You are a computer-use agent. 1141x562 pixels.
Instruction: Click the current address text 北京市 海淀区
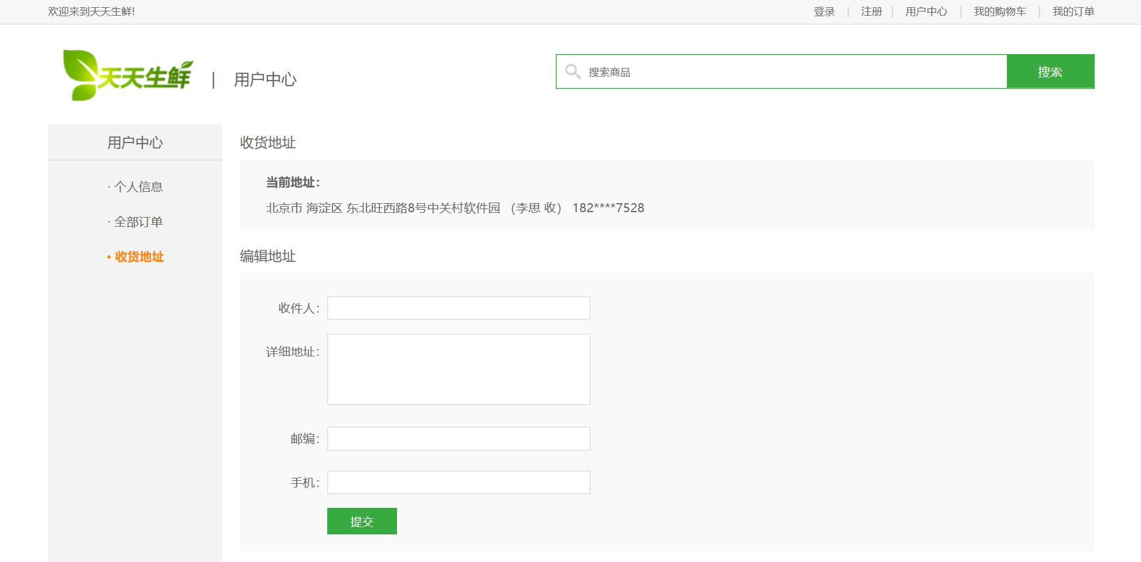304,208
